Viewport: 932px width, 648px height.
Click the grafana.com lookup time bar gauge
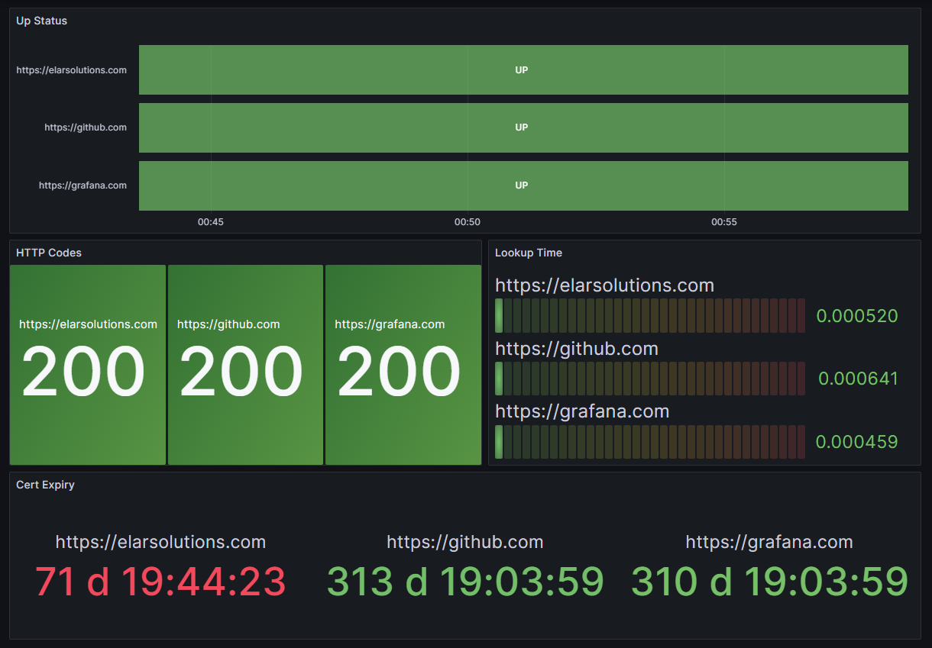point(650,442)
